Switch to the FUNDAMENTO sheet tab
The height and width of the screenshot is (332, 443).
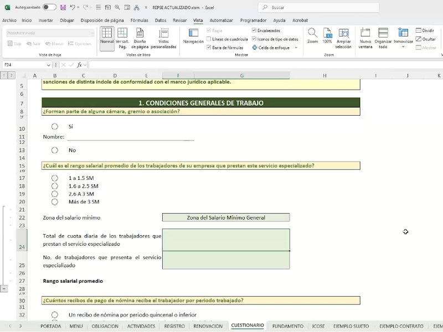tap(287, 326)
